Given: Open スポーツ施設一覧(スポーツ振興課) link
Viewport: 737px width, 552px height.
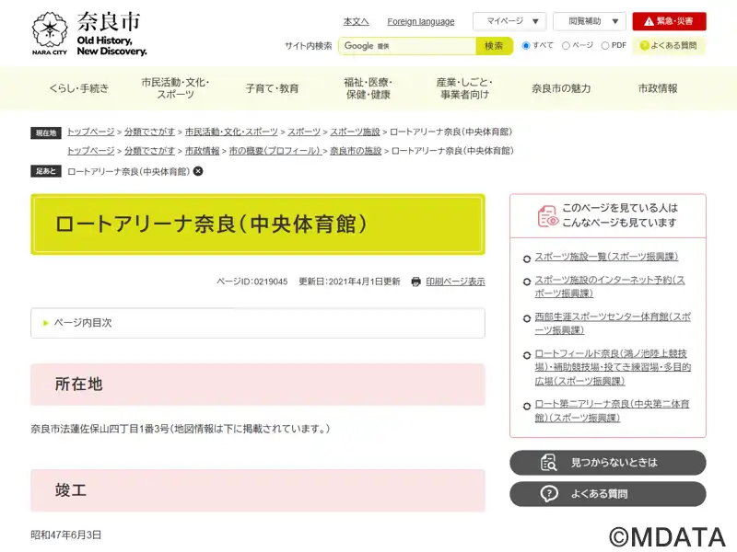Looking at the screenshot, I should [x=606, y=257].
